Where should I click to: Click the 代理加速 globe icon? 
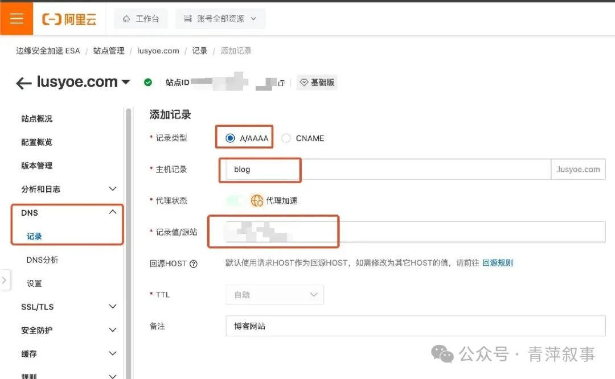pyautogui.click(x=257, y=201)
